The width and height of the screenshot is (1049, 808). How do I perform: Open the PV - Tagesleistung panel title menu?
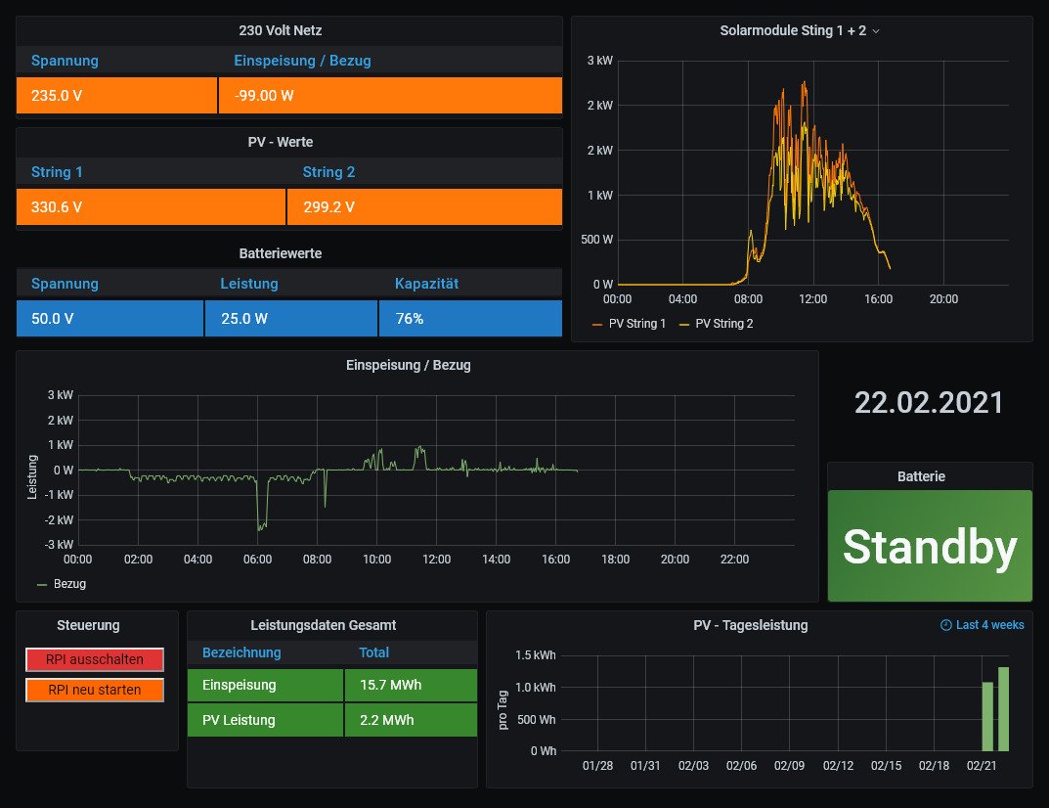tap(750, 625)
